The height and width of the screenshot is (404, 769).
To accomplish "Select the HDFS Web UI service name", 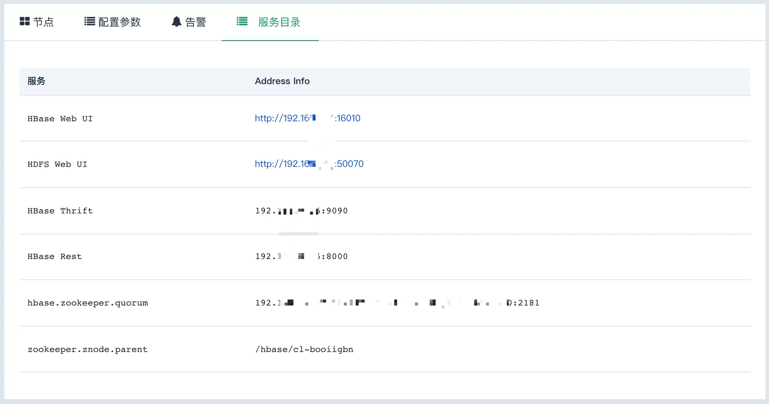I will pos(57,164).
